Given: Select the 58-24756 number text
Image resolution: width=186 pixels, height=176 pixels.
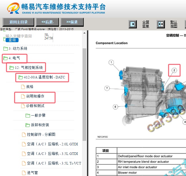Looking at the screenshot, I should (49, 37).
